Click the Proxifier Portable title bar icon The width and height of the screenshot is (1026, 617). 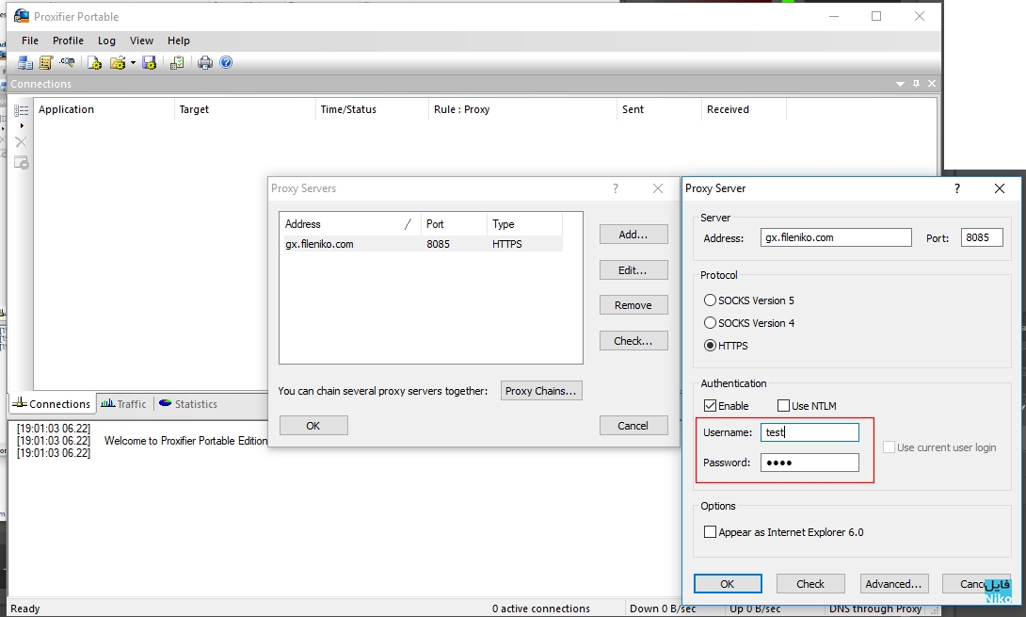pyautogui.click(x=22, y=16)
